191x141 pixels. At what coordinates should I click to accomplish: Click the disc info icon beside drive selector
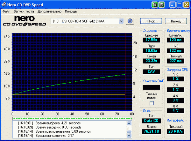[130, 21]
